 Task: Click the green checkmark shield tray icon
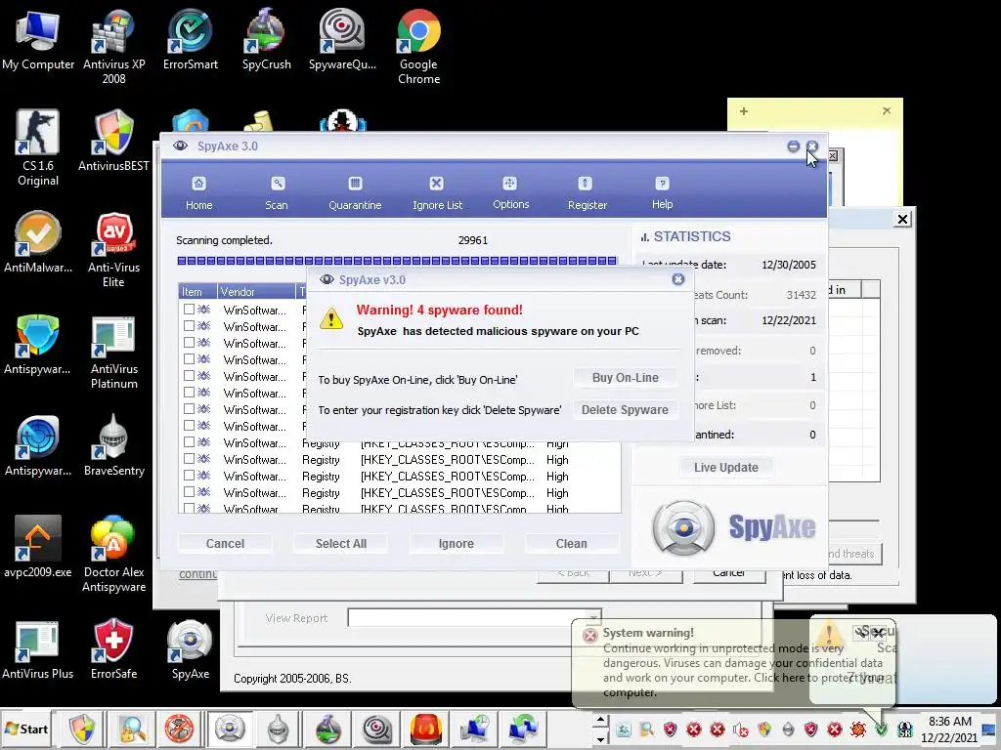click(882, 729)
